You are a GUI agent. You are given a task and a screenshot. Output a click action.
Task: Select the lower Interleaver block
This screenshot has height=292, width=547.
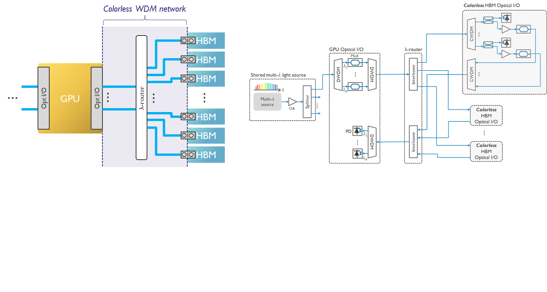413,141
